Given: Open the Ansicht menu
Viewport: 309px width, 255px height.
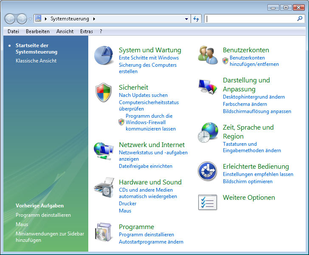Looking at the screenshot, I should [x=65, y=31].
